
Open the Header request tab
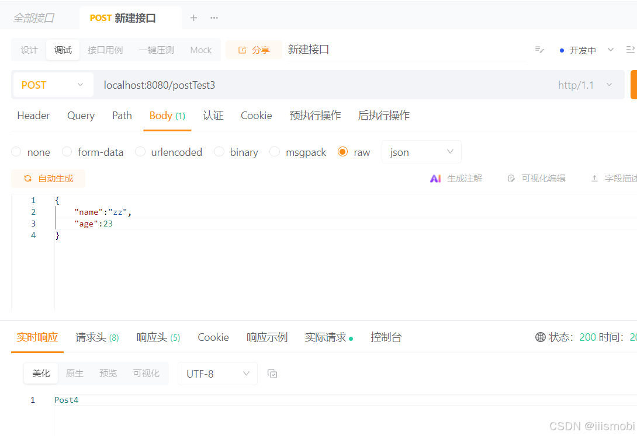(x=33, y=116)
